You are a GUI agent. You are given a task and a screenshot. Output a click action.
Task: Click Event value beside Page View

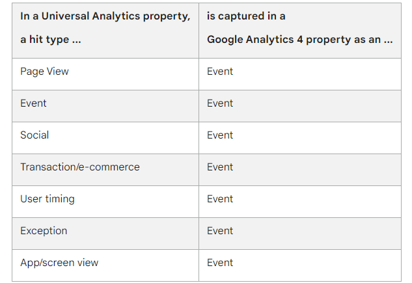click(x=220, y=72)
